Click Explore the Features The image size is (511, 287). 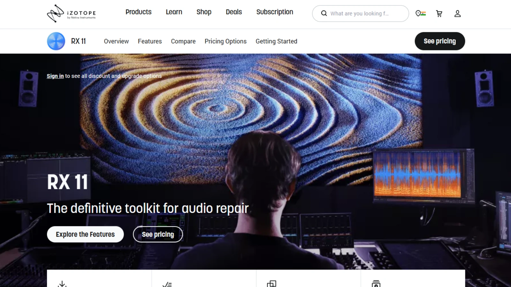[85, 234]
